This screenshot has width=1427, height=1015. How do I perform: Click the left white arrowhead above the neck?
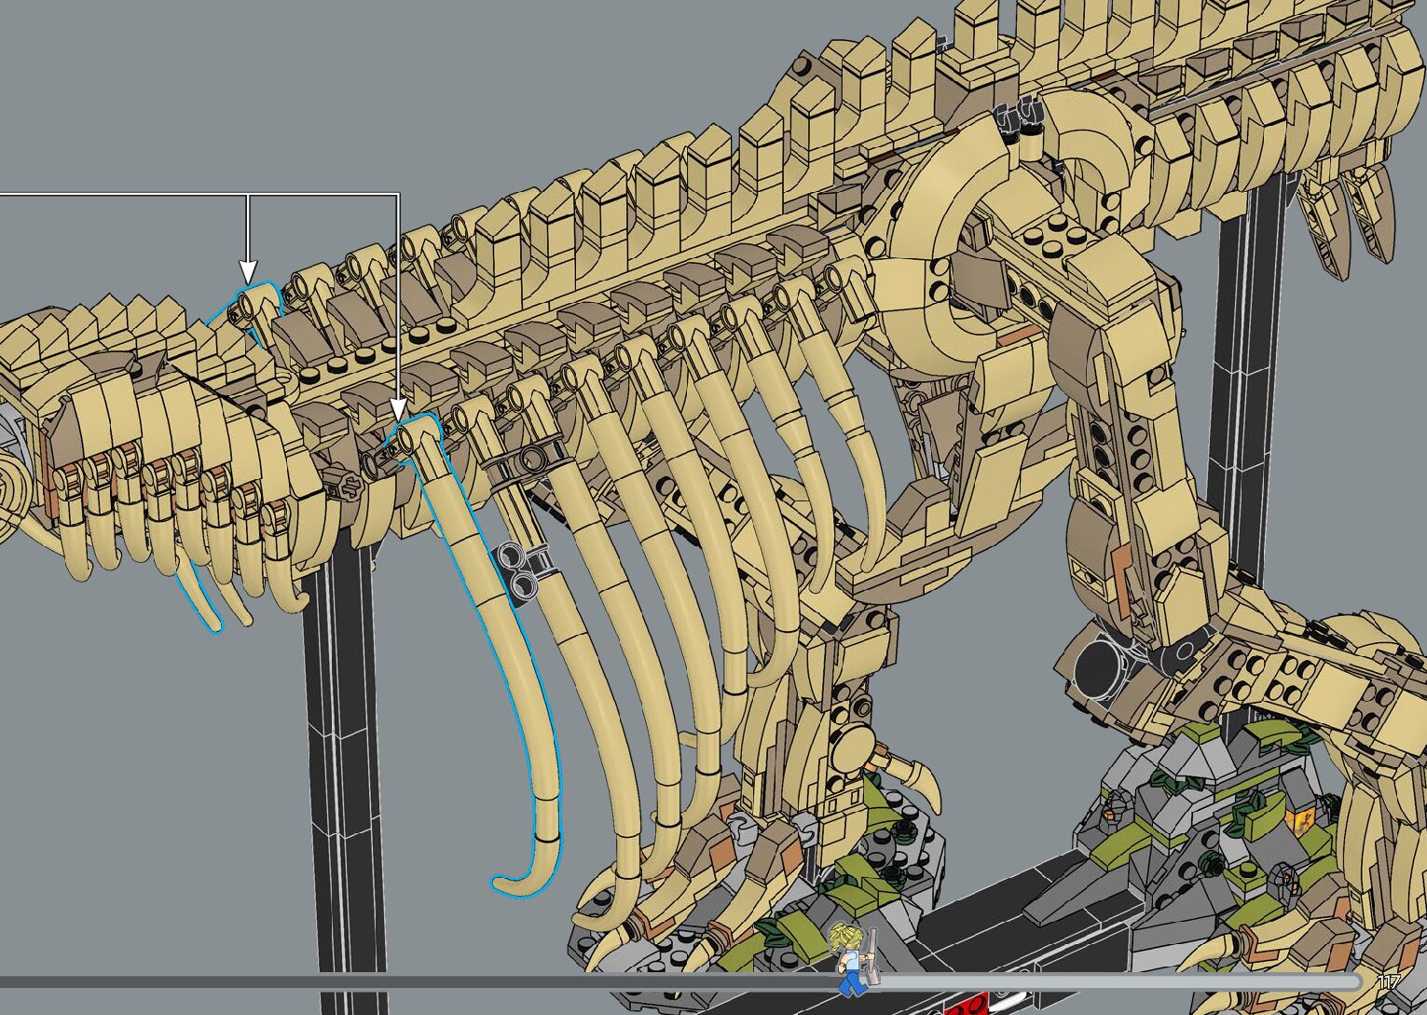point(247,272)
